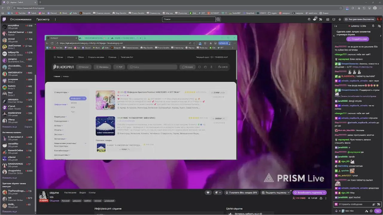Open the Twitch home logo

[x=4, y=19]
